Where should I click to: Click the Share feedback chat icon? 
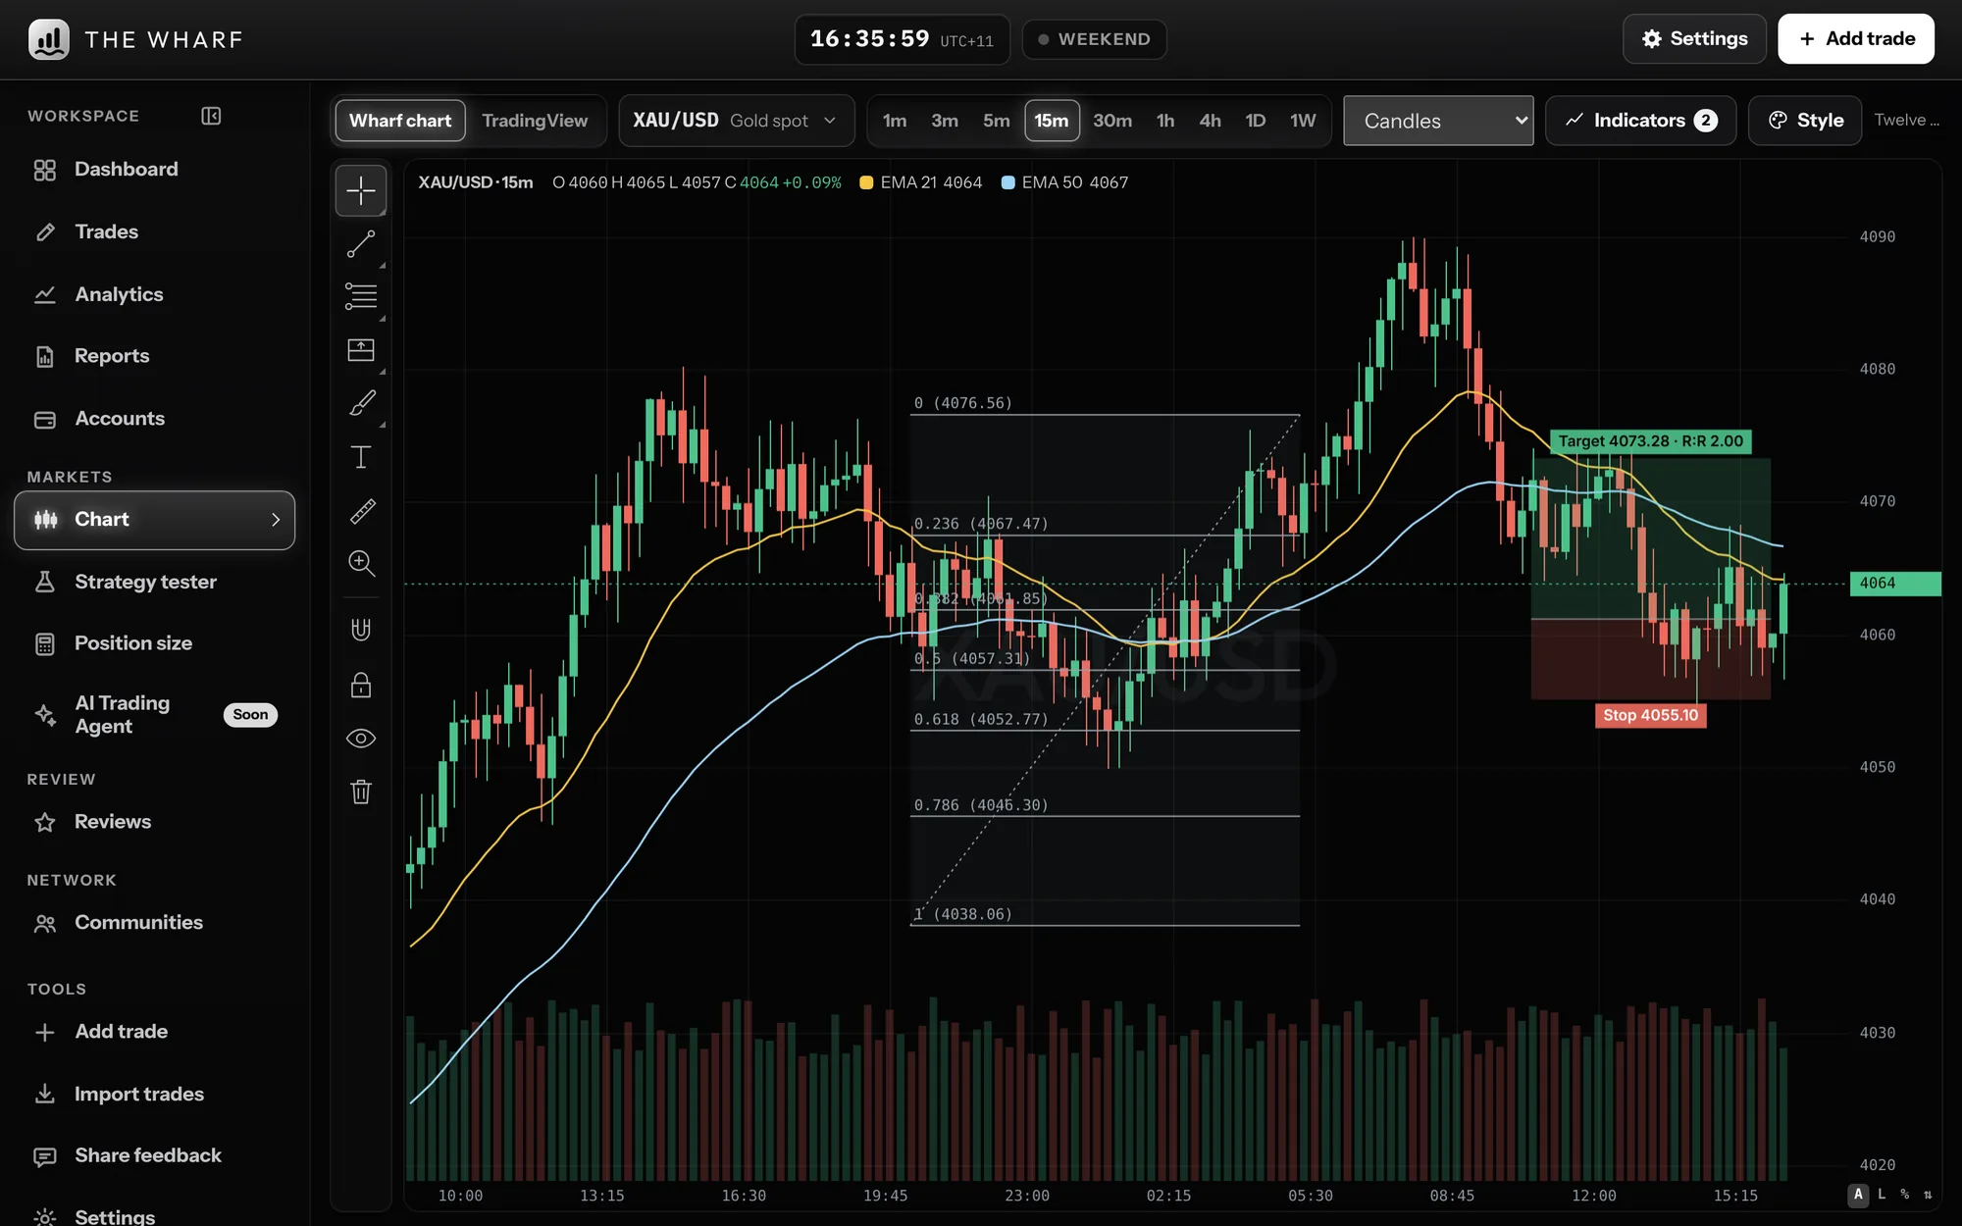pyautogui.click(x=45, y=1156)
